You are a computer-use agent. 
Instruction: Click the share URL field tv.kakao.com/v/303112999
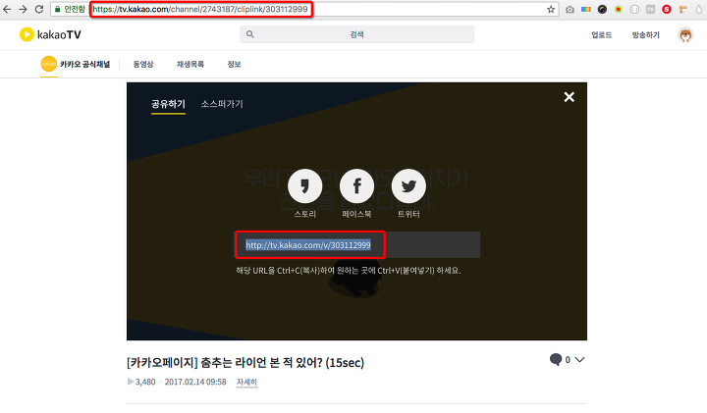pos(358,245)
